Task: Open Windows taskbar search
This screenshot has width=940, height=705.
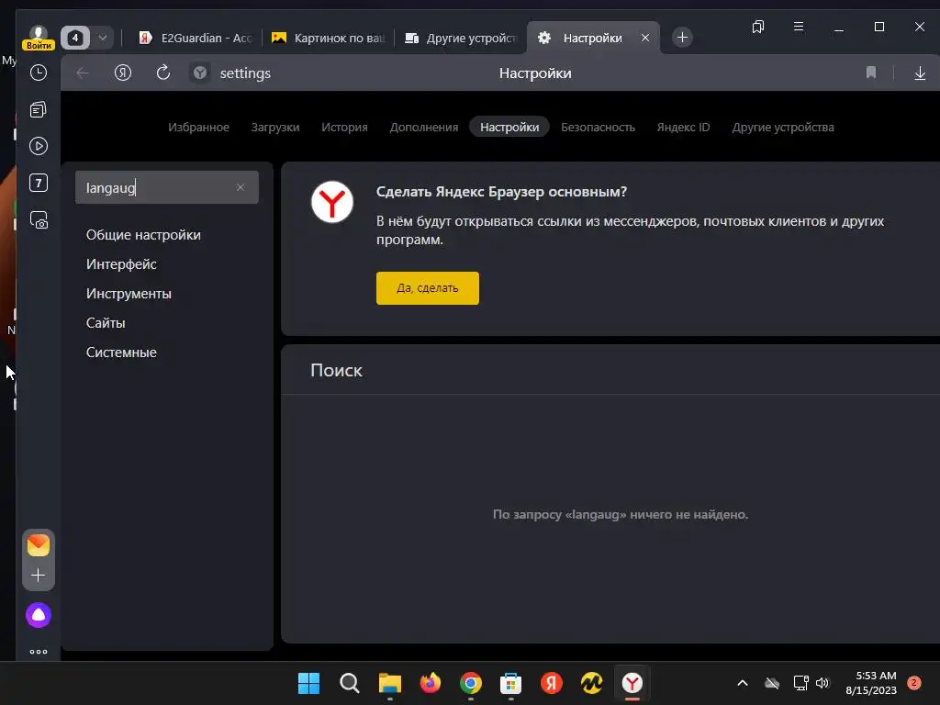Action: [x=350, y=683]
